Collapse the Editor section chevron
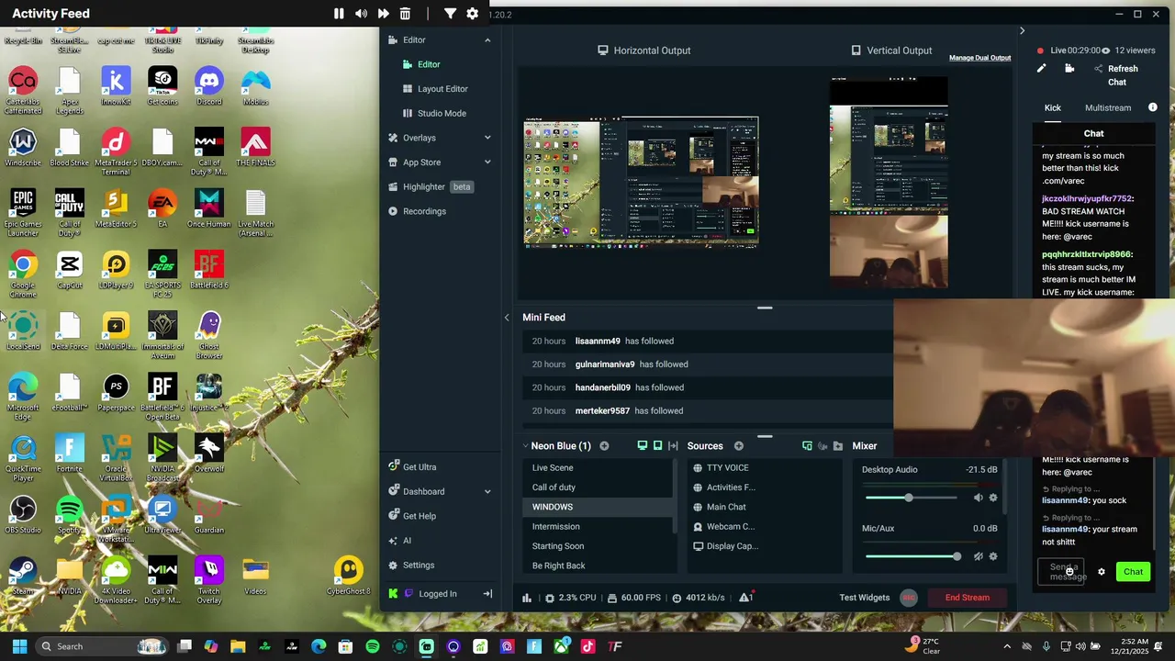The image size is (1175, 661). tap(487, 40)
